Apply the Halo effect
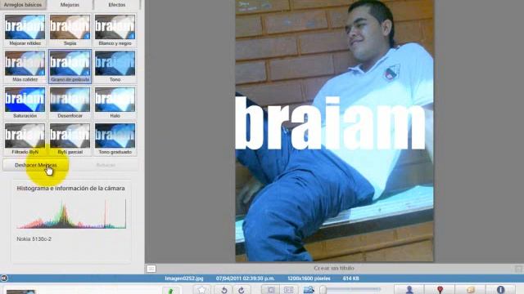 pyautogui.click(x=115, y=103)
